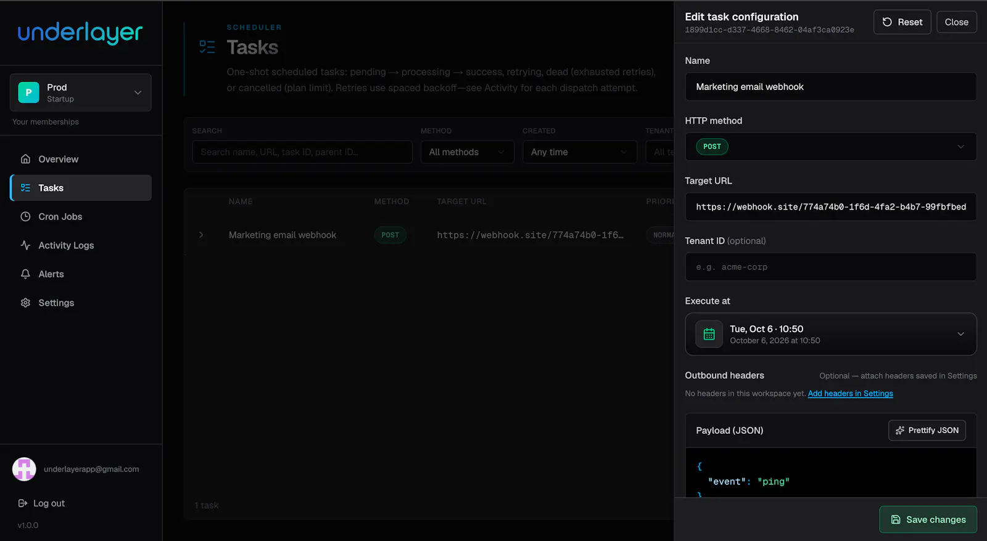Click the task ID text under the panel title
Viewport: 987px width, 541px height.
pos(769,30)
